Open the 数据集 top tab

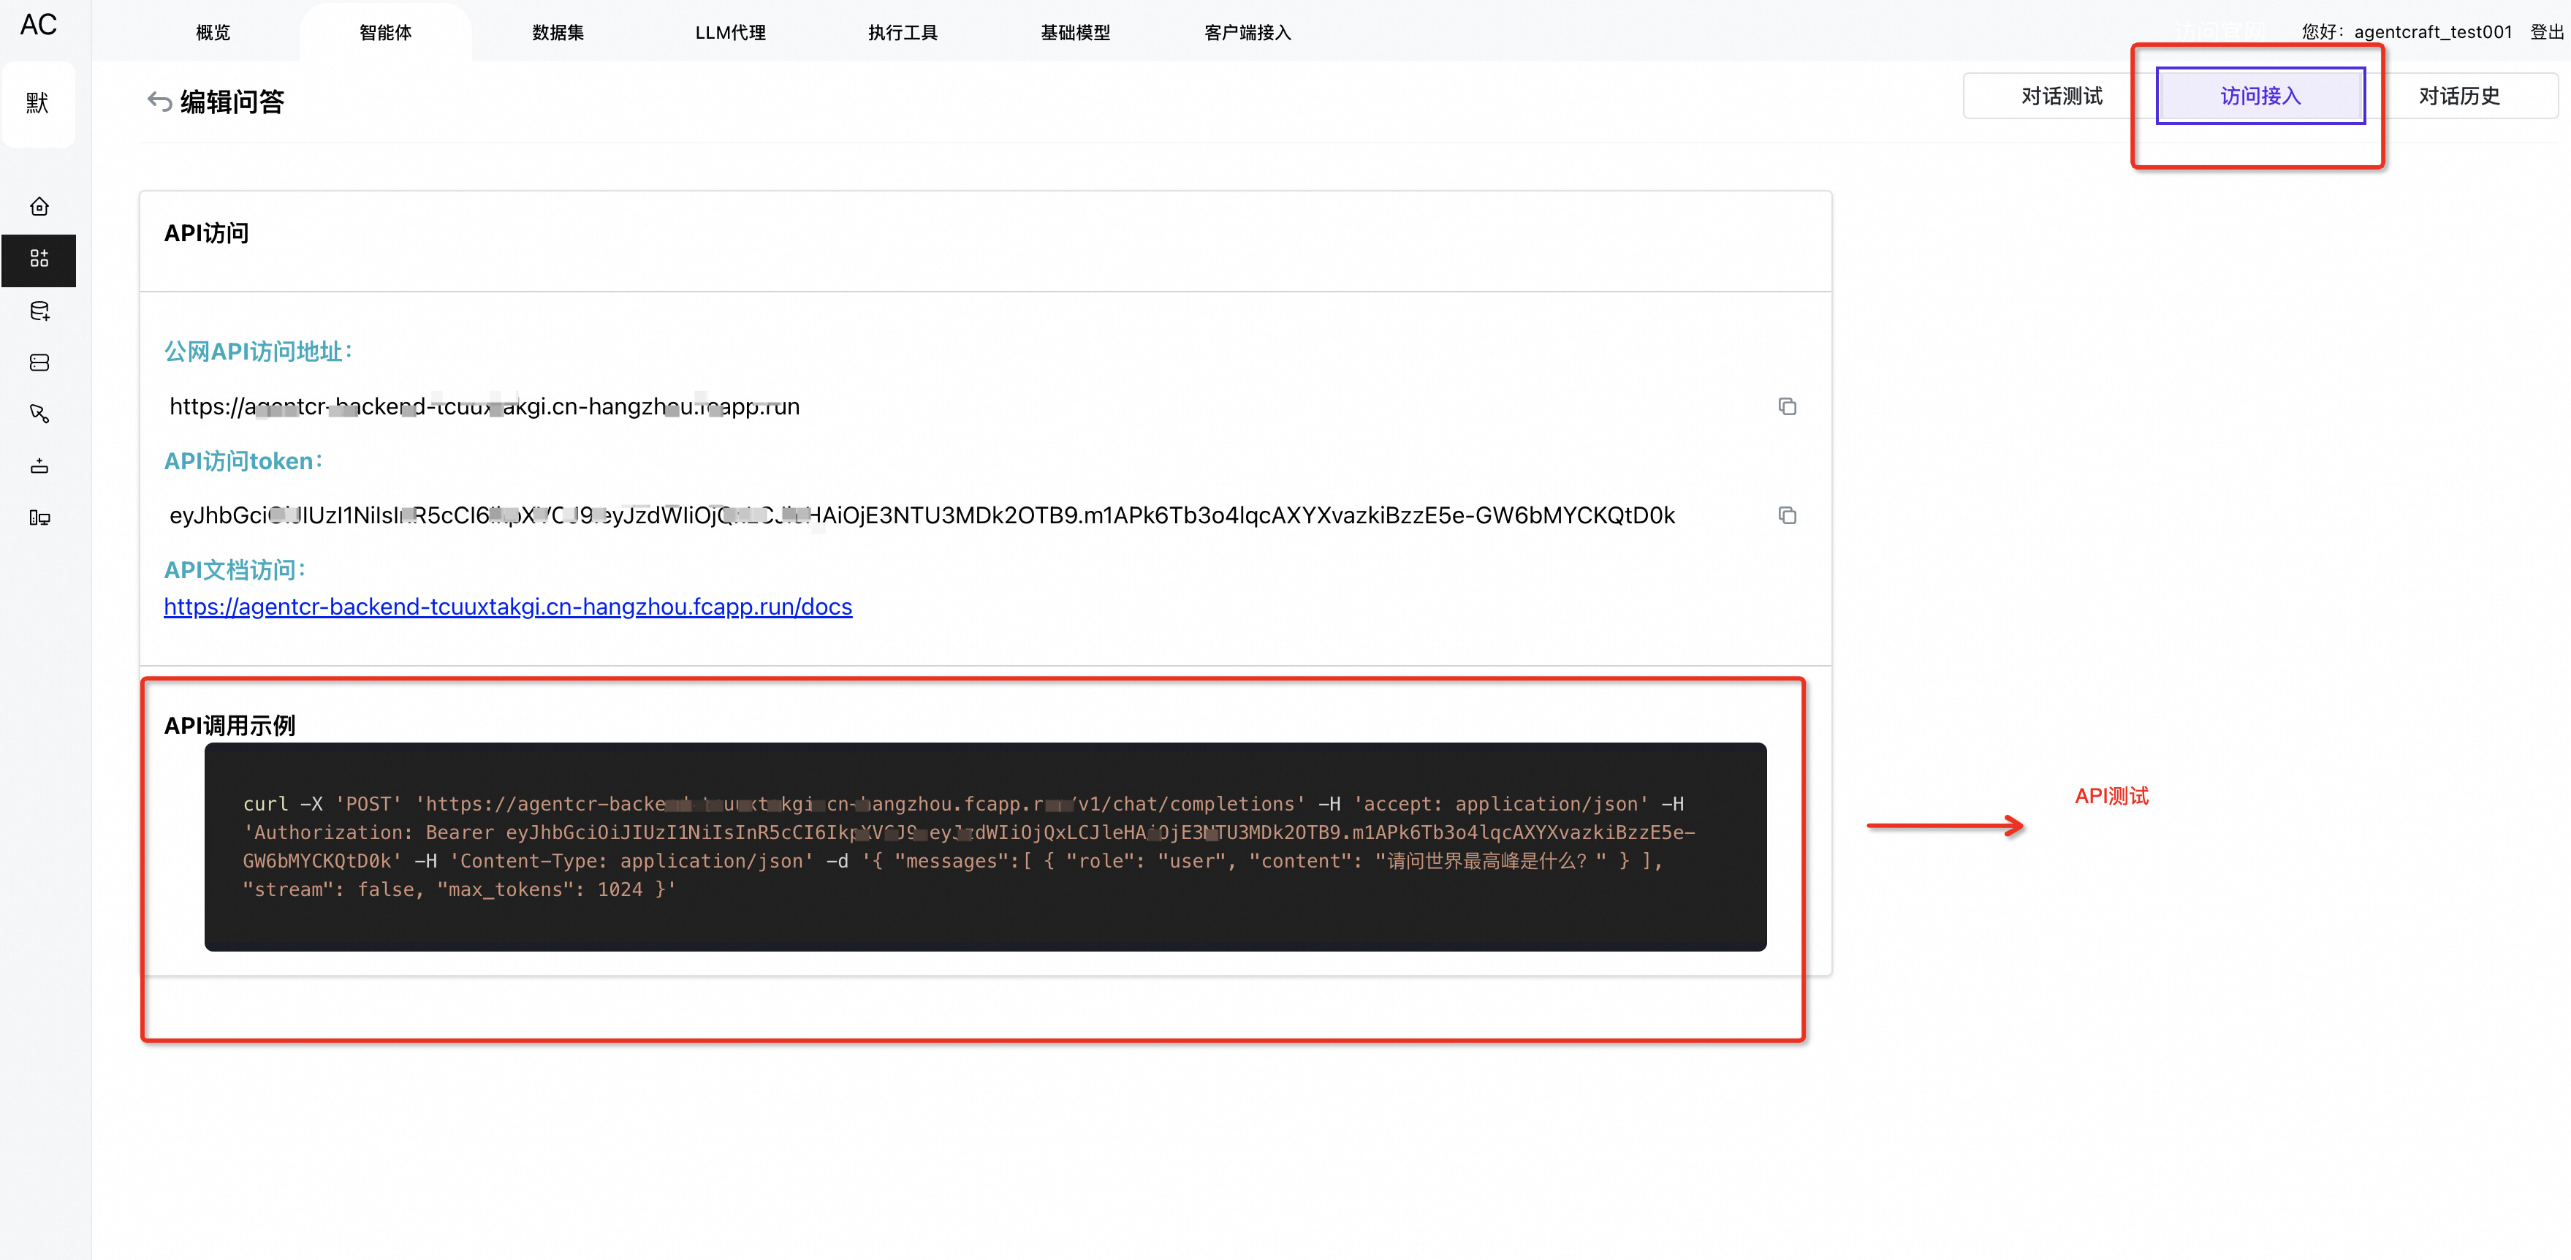tap(557, 33)
